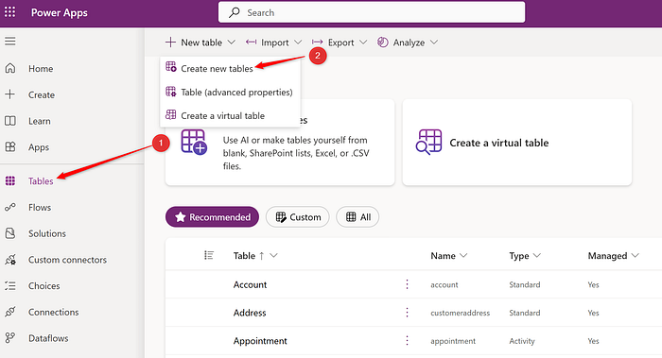Image resolution: width=662 pixels, height=358 pixels.
Task: Click into the Search box
Action: click(372, 12)
